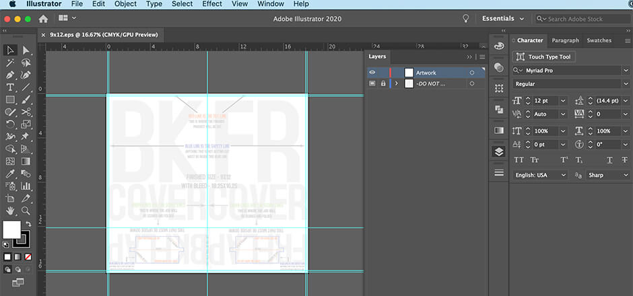Swap fill and stroke colors arrow
The width and height of the screenshot is (633, 296).
[28, 223]
